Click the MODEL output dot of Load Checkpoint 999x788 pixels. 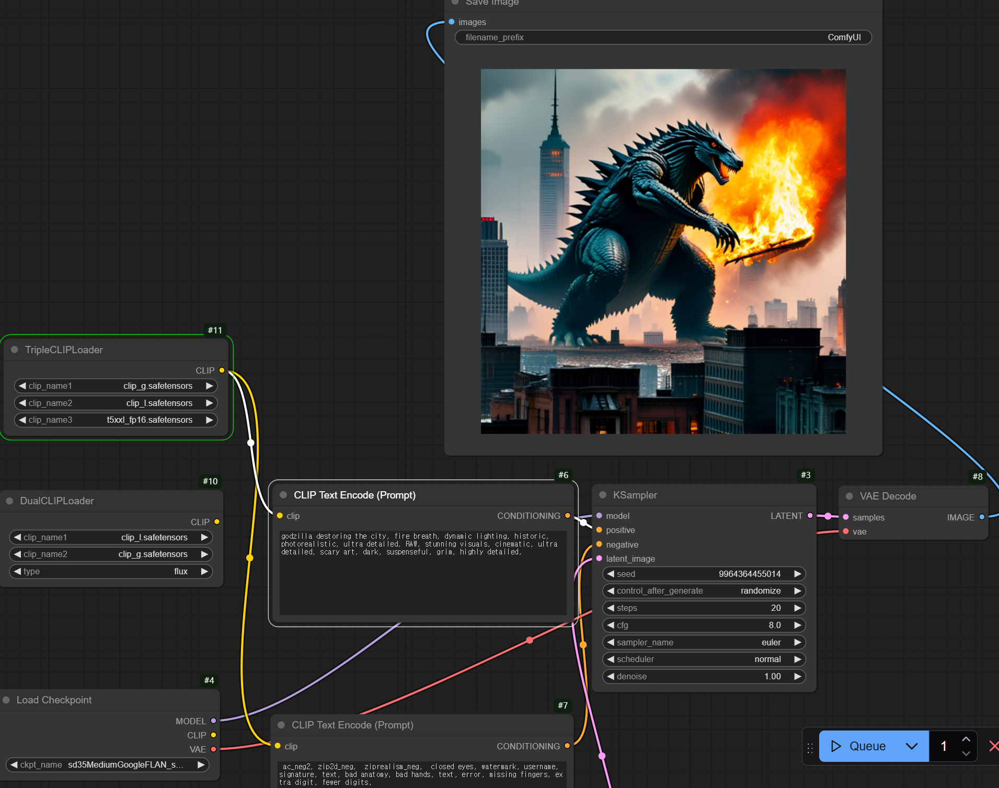213,721
